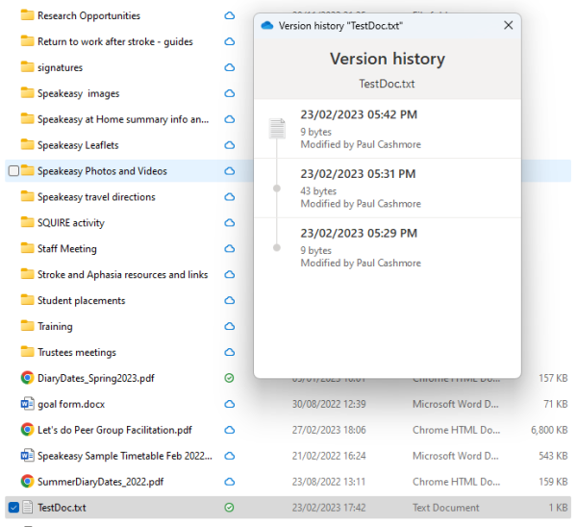
Task: Select the 23/02/2023 05:42 PM version
Action: pyautogui.click(x=388, y=129)
